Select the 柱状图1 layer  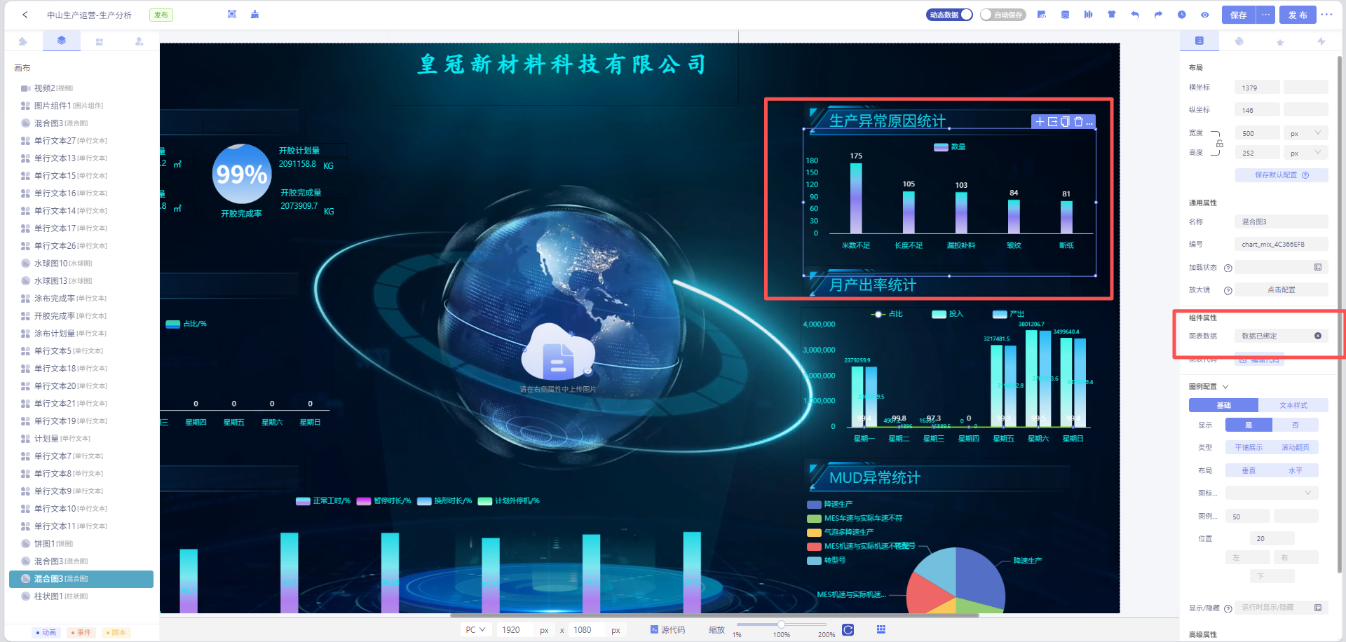coord(81,596)
